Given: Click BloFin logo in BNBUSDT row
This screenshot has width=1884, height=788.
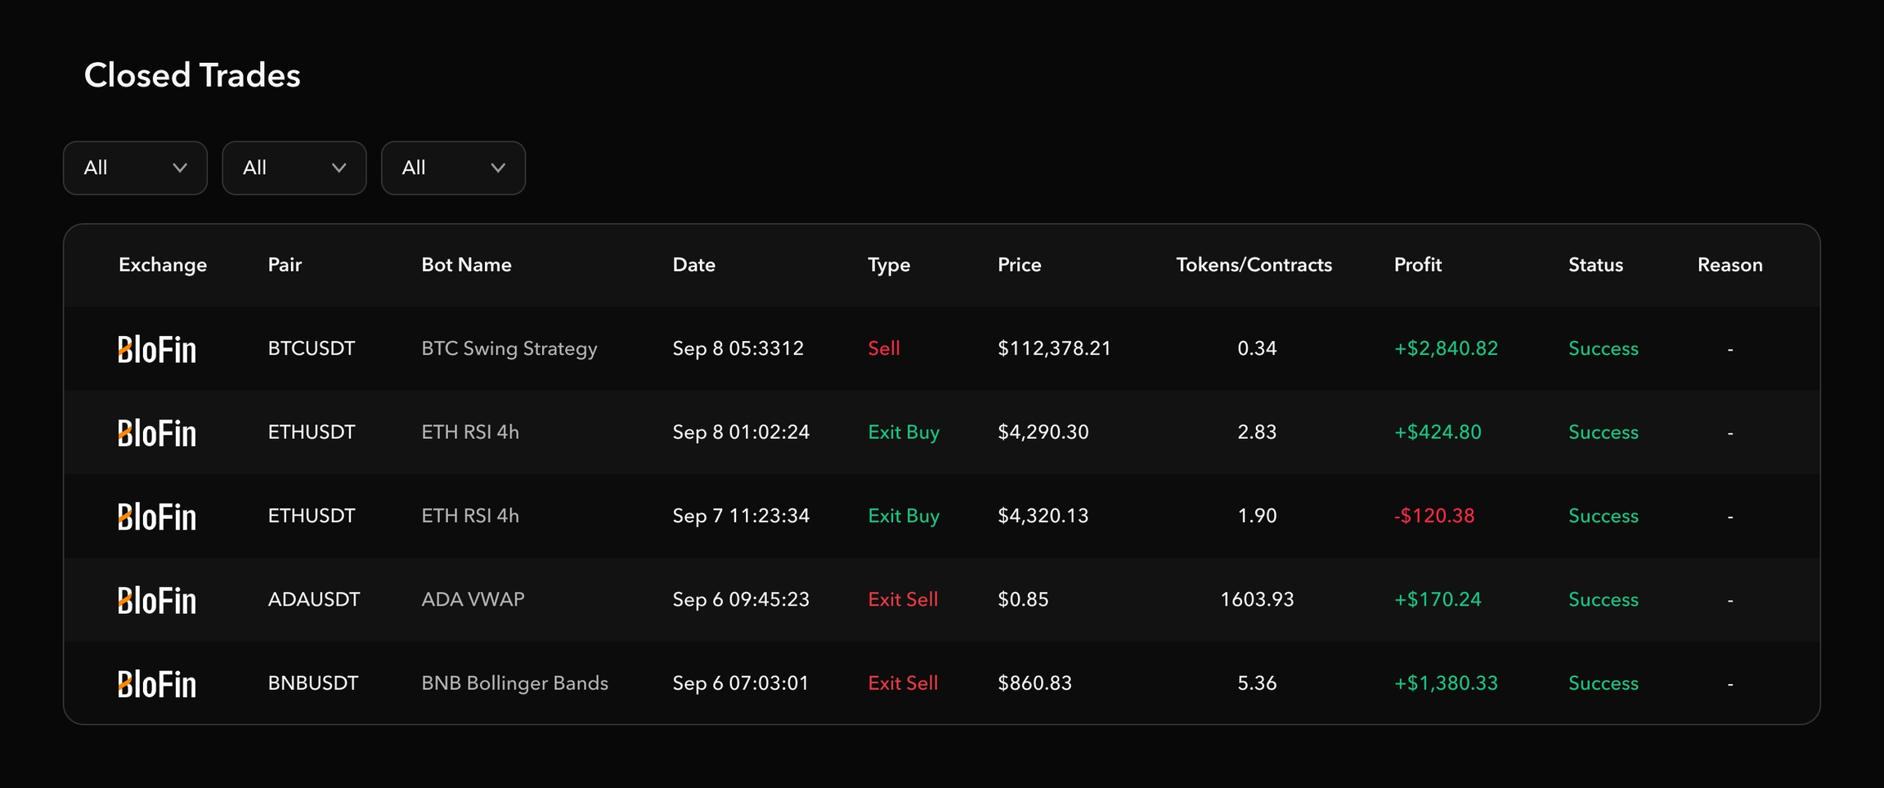Looking at the screenshot, I should click(x=157, y=684).
